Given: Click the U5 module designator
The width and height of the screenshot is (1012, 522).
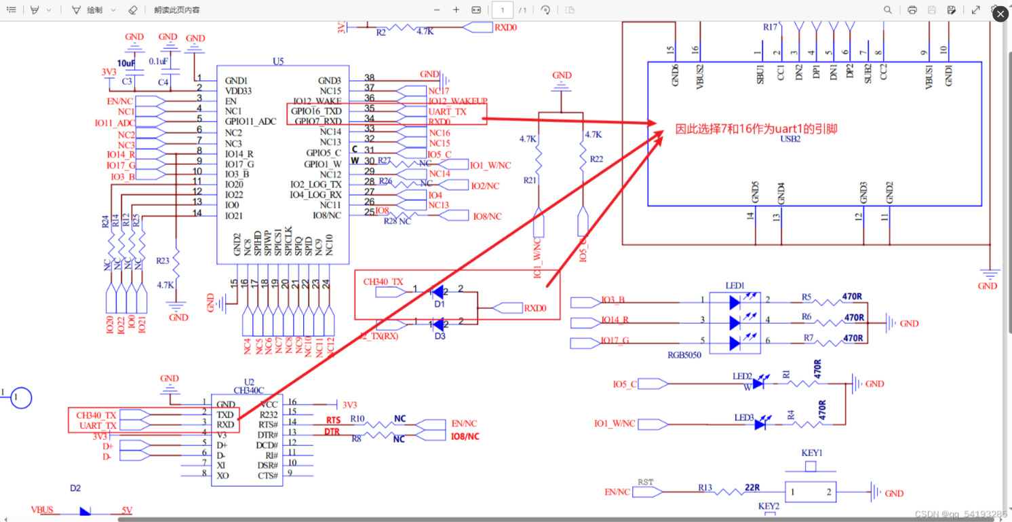Looking at the screenshot, I should tap(278, 61).
